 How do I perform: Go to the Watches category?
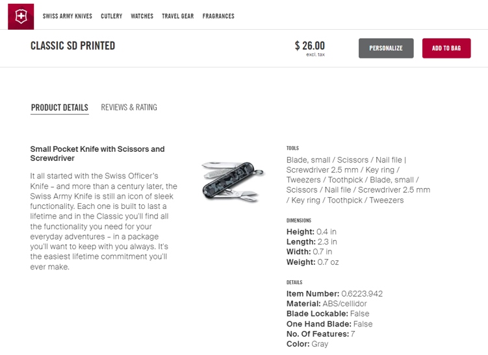(x=142, y=16)
